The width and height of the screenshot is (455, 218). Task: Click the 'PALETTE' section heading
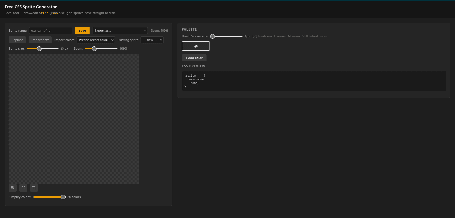point(189,30)
